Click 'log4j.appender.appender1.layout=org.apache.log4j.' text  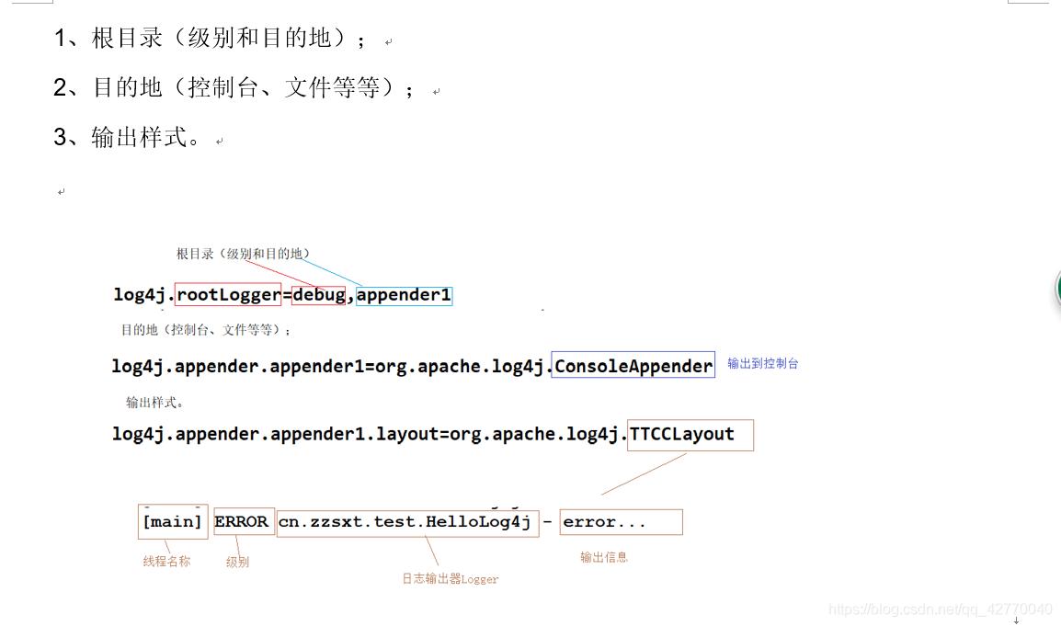(370, 434)
